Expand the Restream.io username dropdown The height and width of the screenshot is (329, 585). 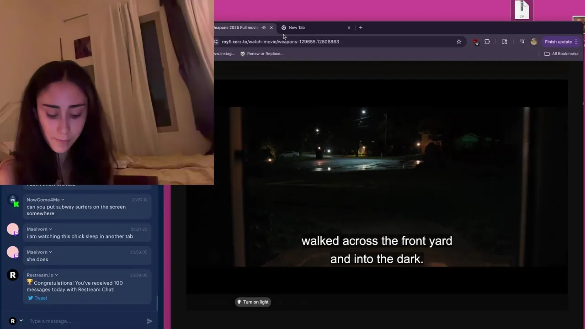[x=56, y=275]
